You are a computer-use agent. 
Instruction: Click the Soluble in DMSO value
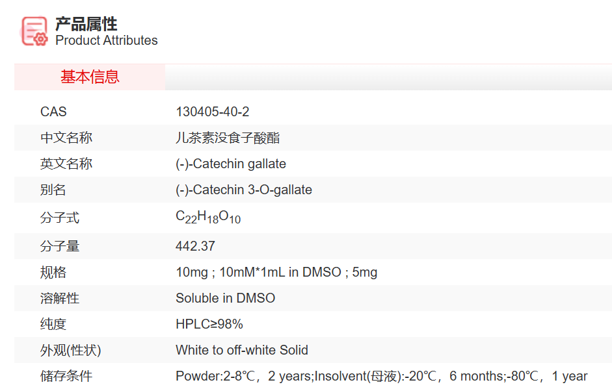pos(225,298)
